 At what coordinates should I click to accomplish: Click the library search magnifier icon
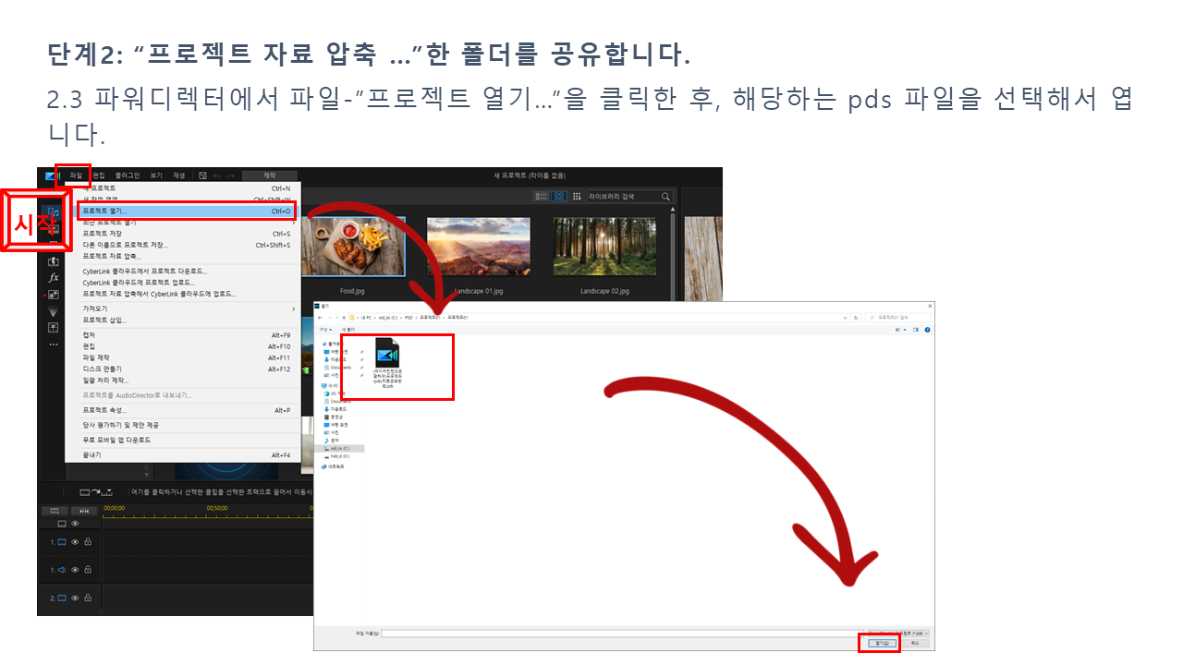[665, 196]
